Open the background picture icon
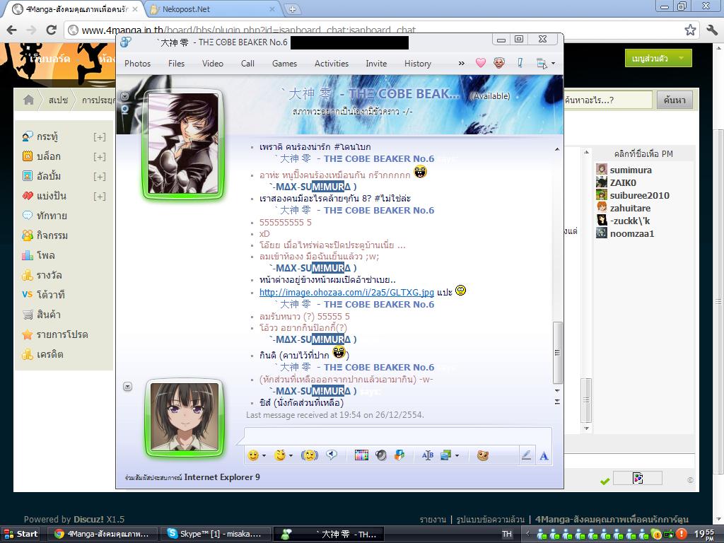Viewport: 724px width, 543px height. (446, 455)
